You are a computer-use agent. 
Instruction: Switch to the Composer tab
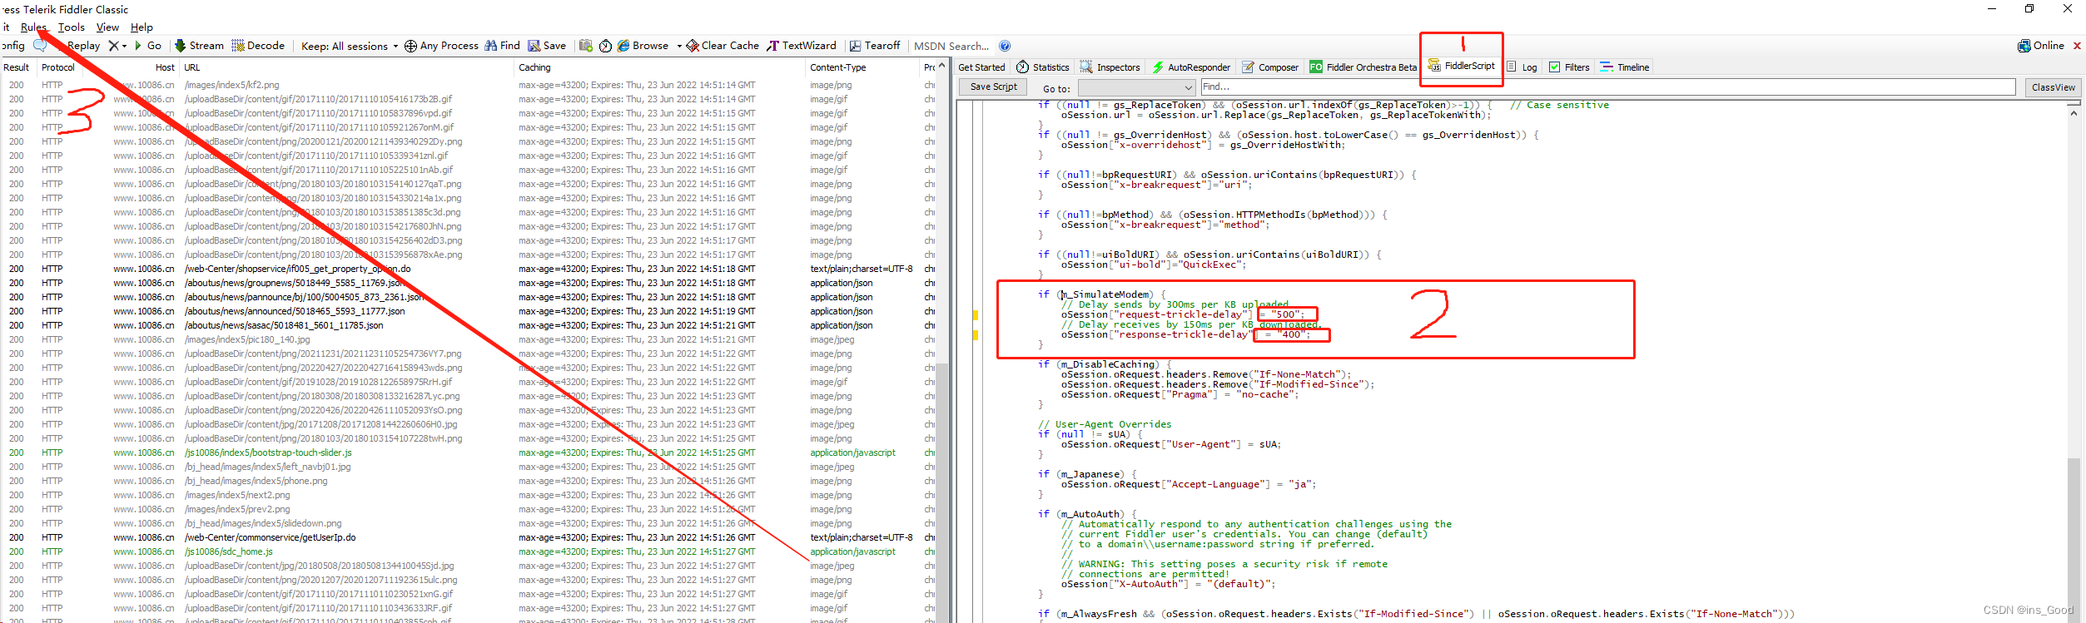pyautogui.click(x=1270, y=67)
